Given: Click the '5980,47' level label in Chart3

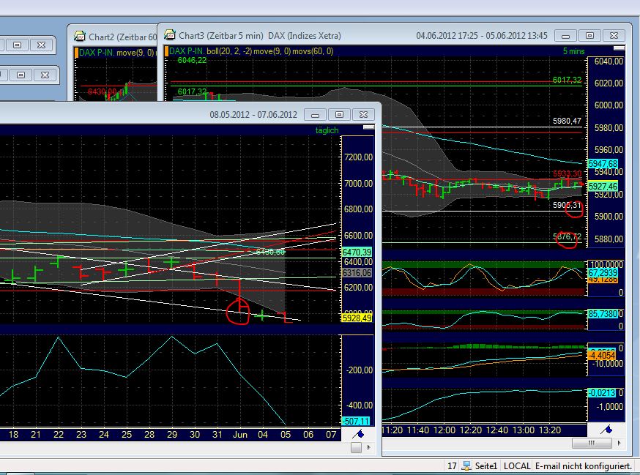Looking at the screenshot, I should [x=567, y=121].
